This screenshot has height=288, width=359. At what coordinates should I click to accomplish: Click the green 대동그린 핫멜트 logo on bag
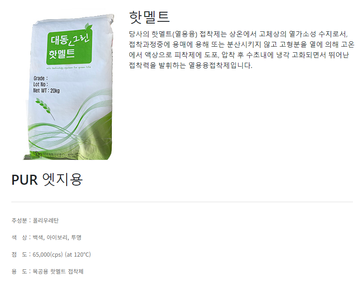click(x=69, y=48)
